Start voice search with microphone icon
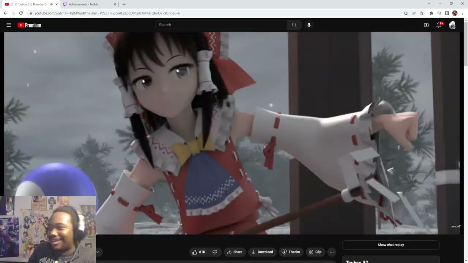 (x=309, y=25)
